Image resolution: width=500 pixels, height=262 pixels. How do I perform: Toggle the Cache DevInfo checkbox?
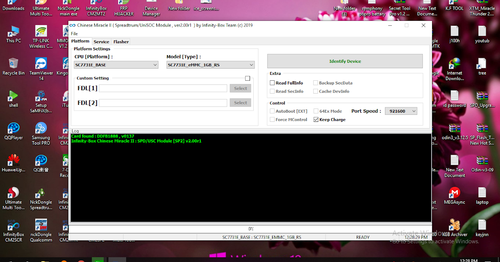click(x=316, y=91)
